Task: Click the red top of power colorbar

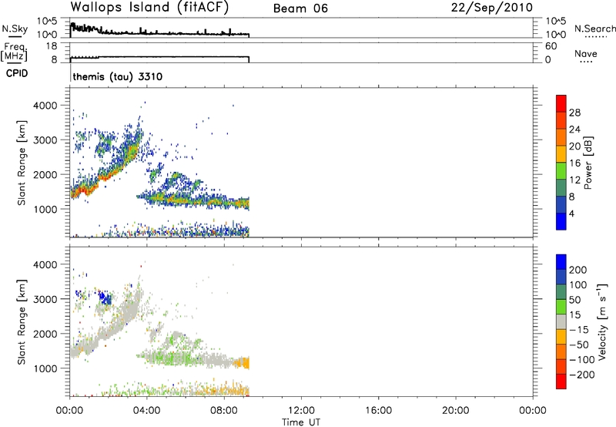Action: point(561,103)
